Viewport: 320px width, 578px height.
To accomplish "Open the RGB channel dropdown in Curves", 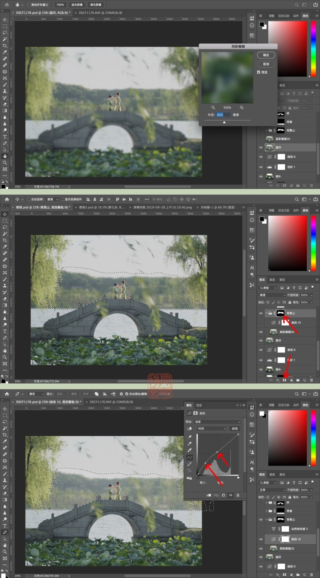I will pos(211,428).
